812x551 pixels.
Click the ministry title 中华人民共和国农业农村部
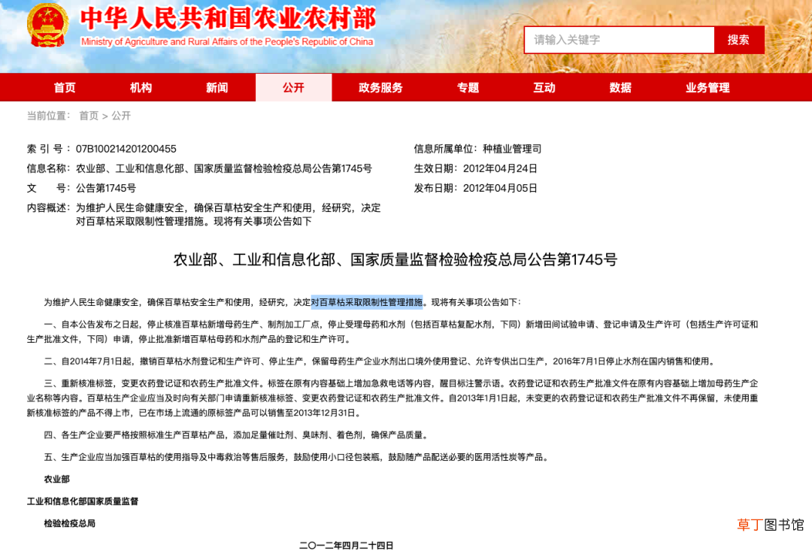click(228, 19)
